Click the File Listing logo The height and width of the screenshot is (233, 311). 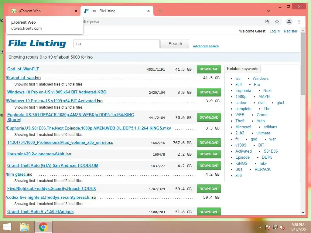(x=37, y=43)
